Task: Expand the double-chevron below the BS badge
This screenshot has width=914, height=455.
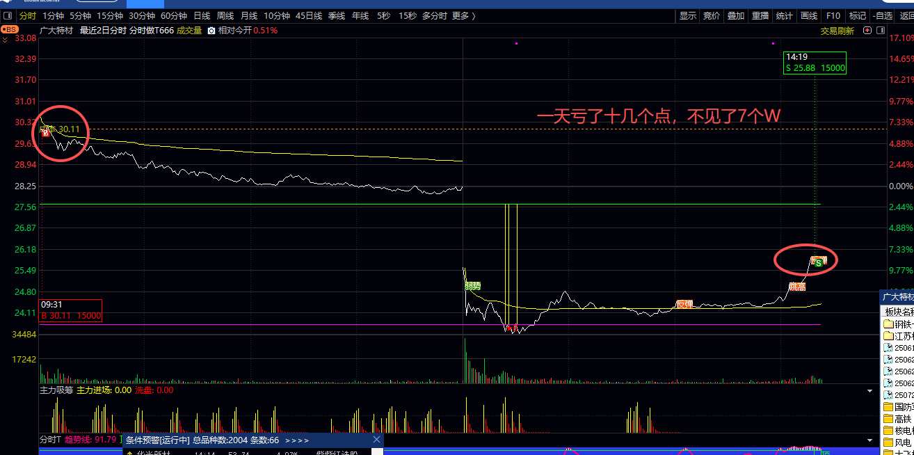Action: point(6,40)
